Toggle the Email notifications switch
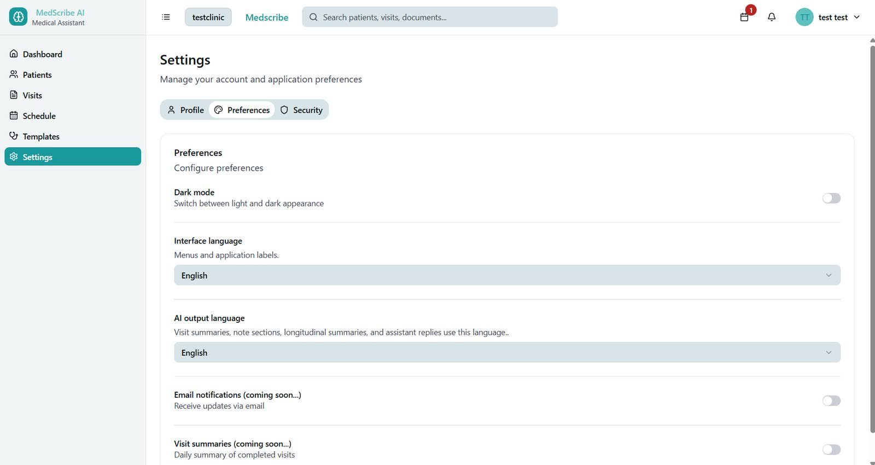Image resolution: width=875 pixels, height=465 pixels. (831, 400)
